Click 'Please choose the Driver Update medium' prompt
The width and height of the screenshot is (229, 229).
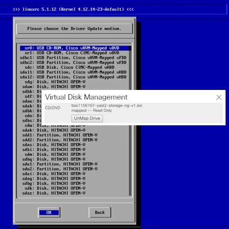point(74,29)
